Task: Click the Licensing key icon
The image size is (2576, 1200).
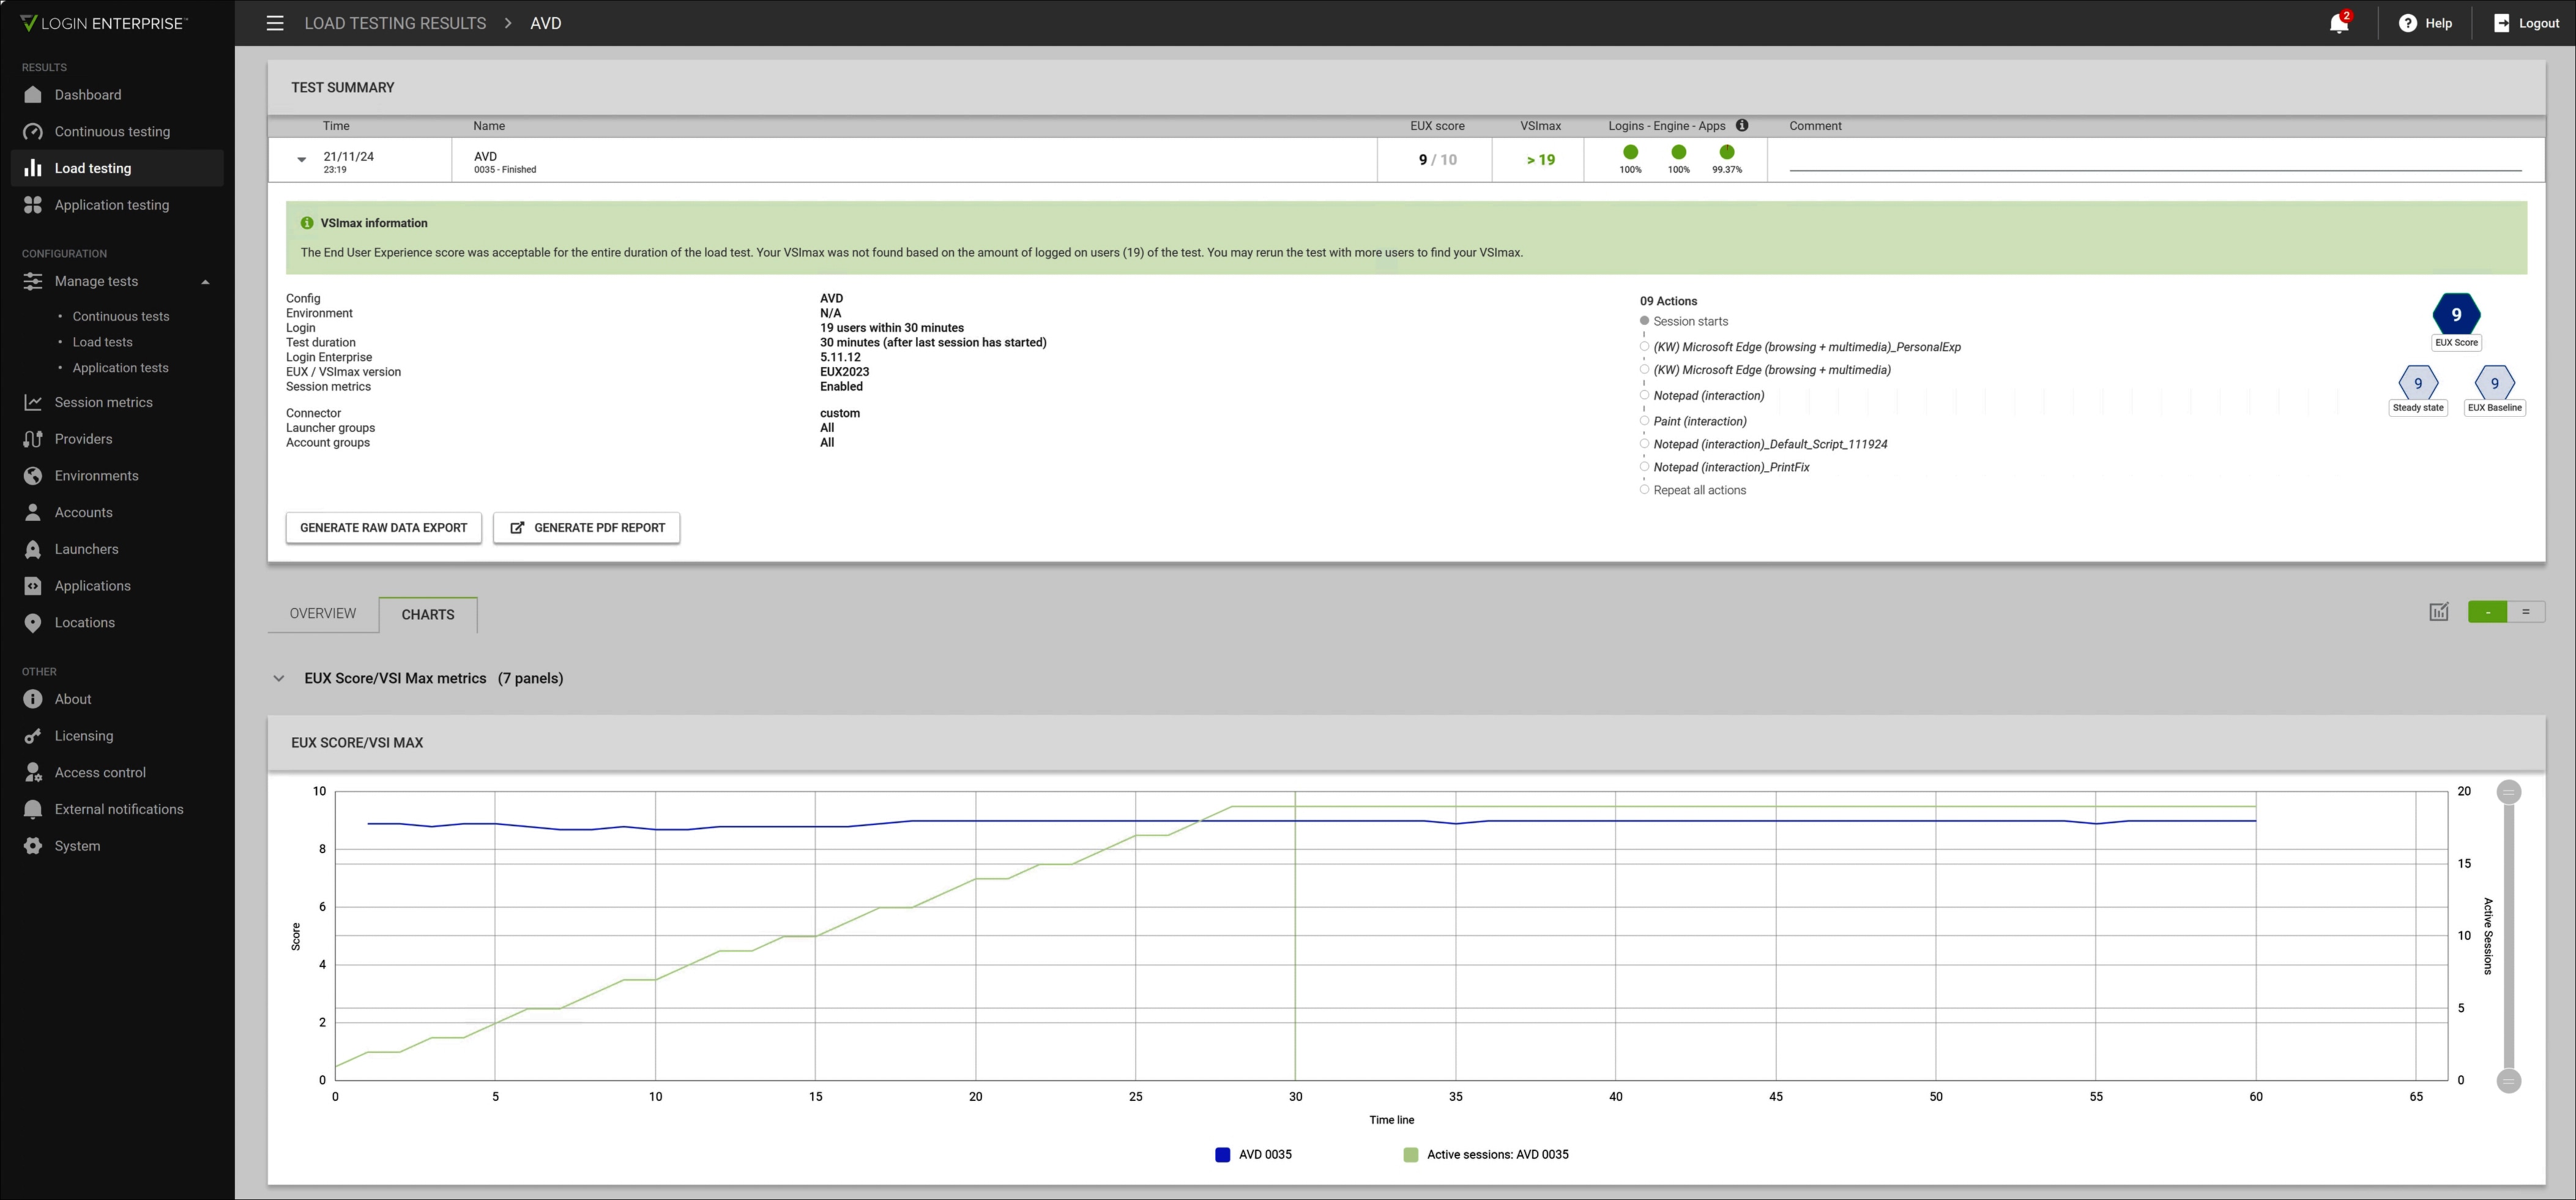Action: click(33, 736)
